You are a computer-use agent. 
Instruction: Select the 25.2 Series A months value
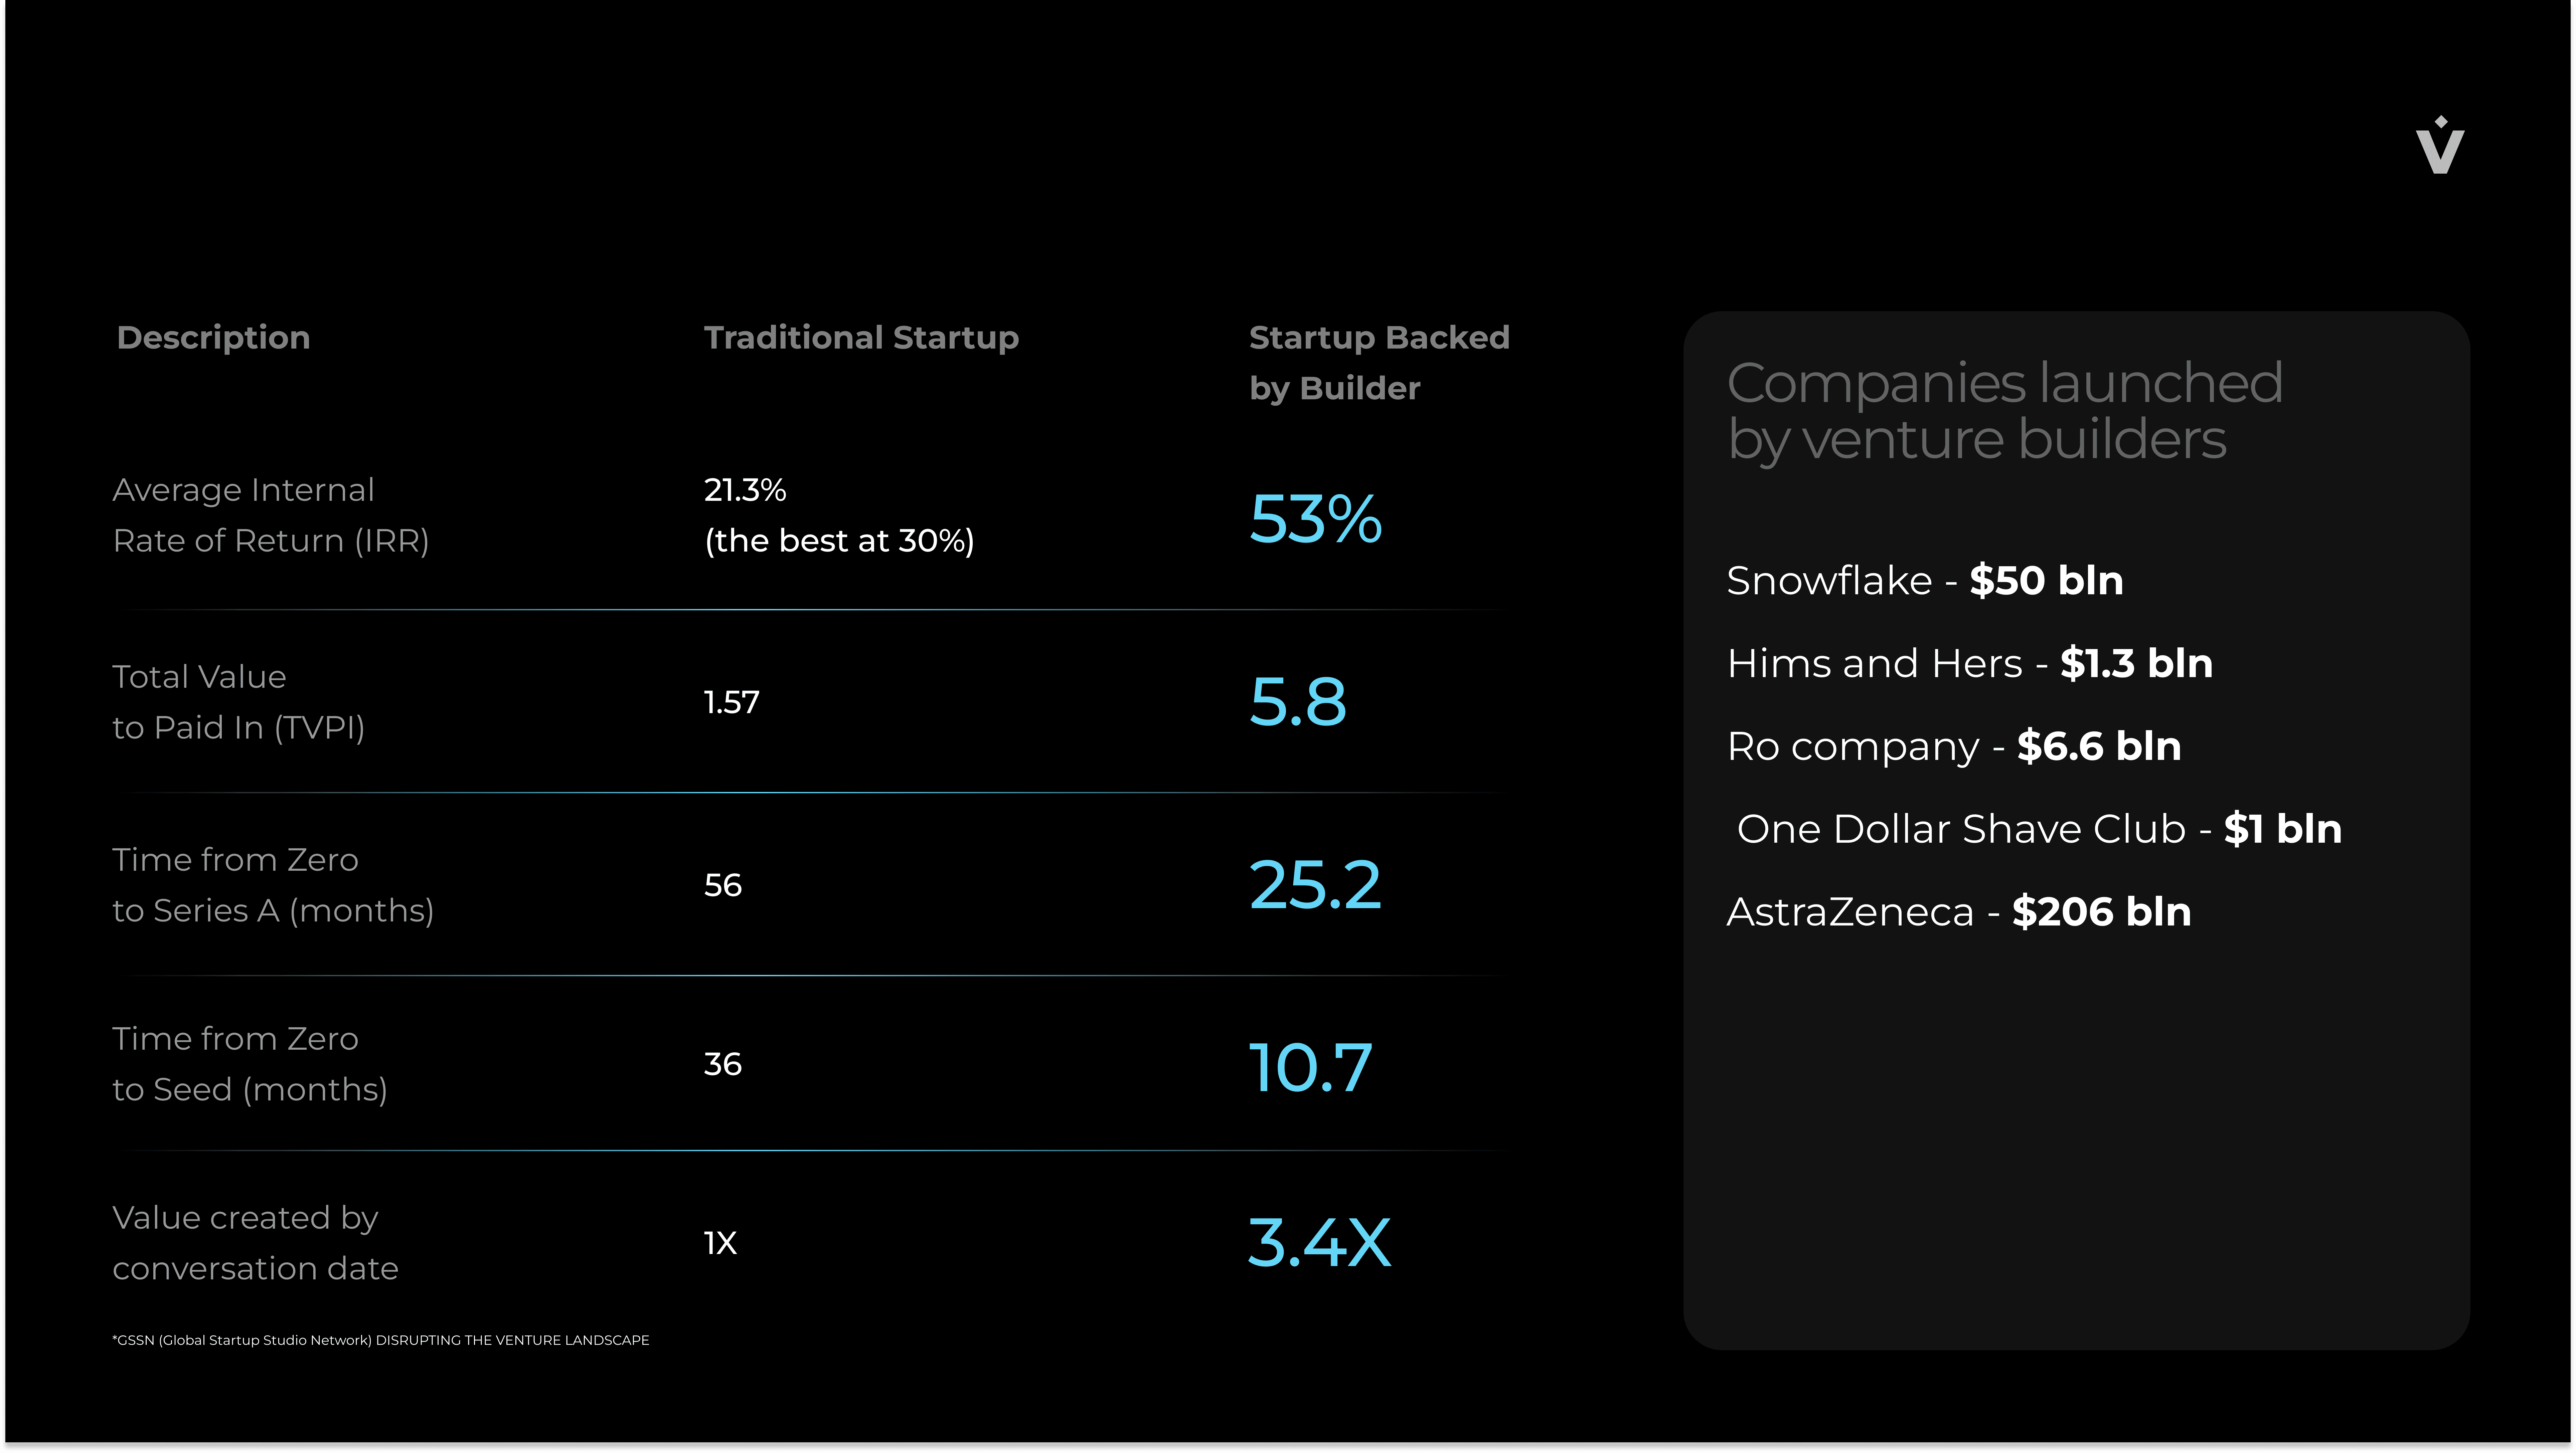(x=1315, y=885)
